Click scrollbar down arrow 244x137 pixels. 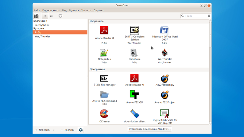click(210, 123)
